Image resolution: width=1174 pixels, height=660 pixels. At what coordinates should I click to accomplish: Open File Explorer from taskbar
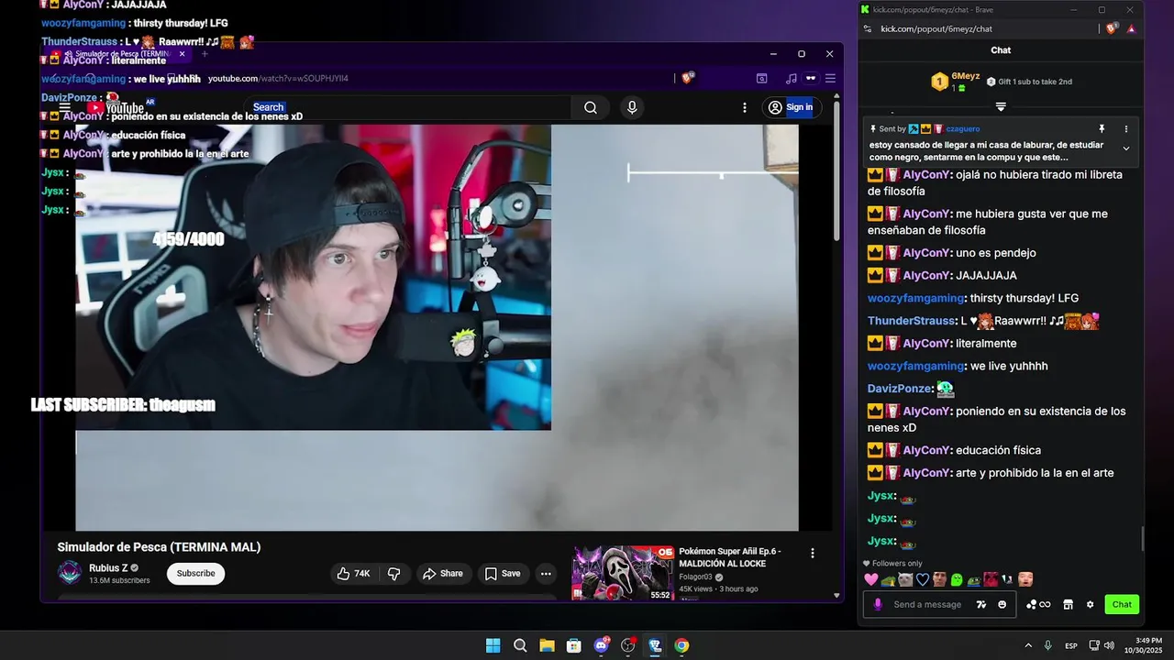point(547,645)
